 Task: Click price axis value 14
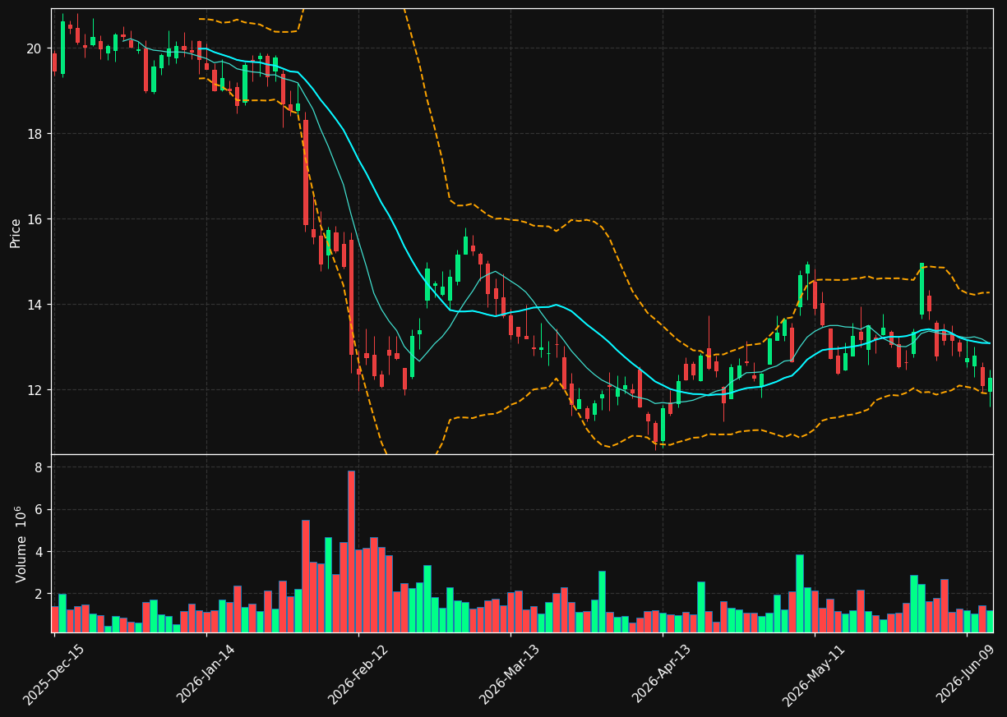coord(34,305)
